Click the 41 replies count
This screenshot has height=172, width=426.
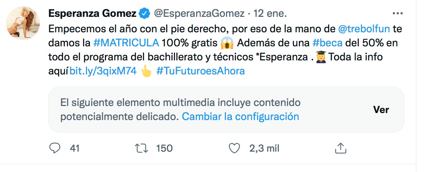(75, 148)
